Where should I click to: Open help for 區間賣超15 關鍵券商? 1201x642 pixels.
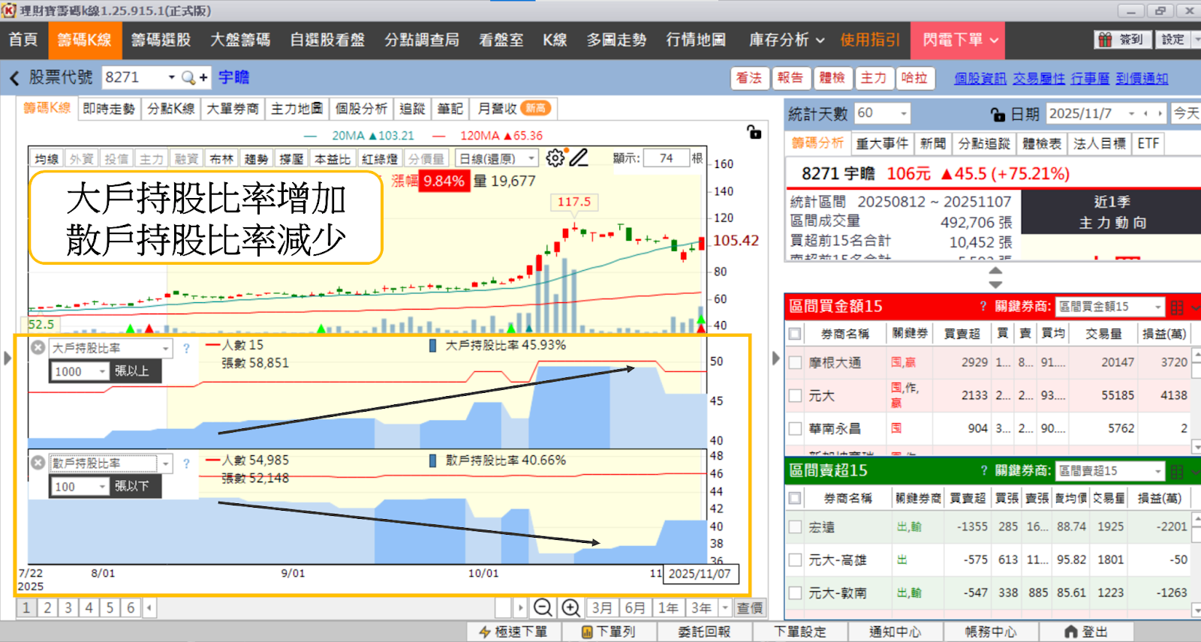pyautogui.click(x=983, y=470)
